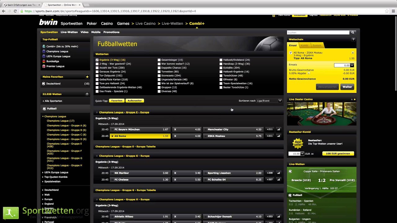Reload the browser page

[x=15, y=11]
